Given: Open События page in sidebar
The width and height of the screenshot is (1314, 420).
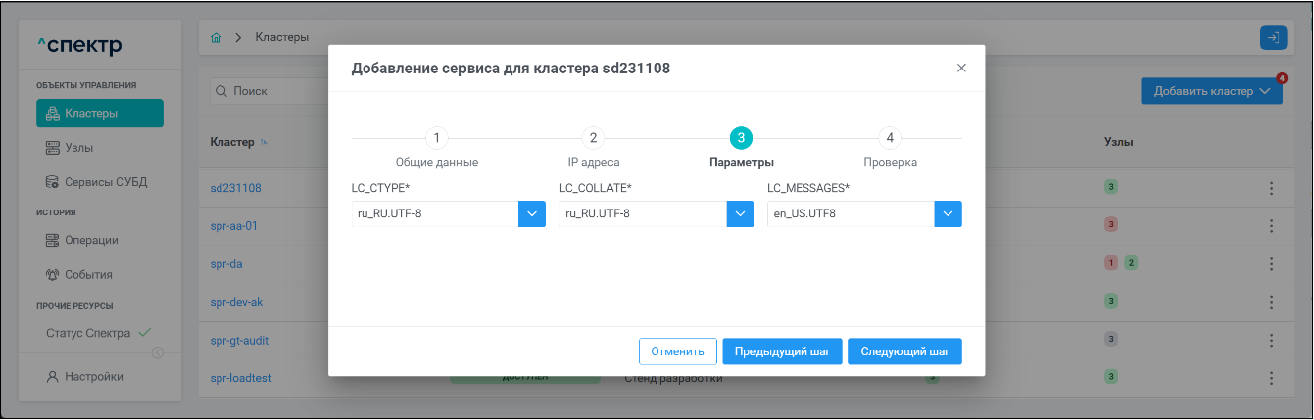Looking at the screenshot, I should (x=88, y=274).
